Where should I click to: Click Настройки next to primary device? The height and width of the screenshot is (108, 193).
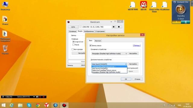coord(133,53)
